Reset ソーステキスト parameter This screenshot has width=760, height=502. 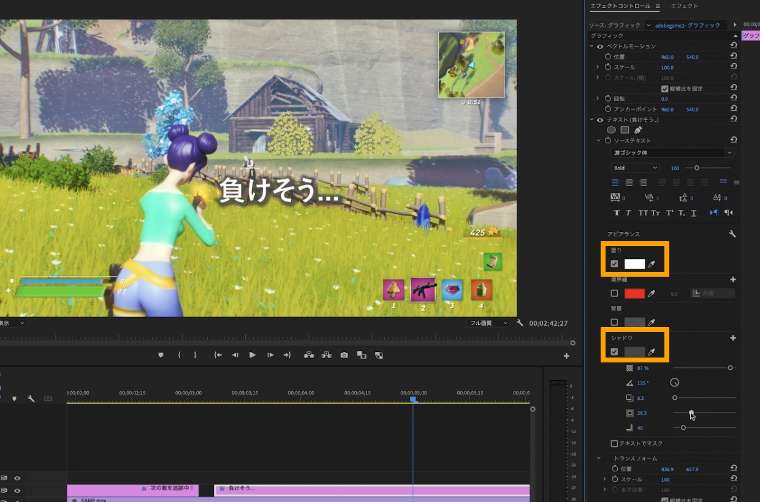(734, 140)
